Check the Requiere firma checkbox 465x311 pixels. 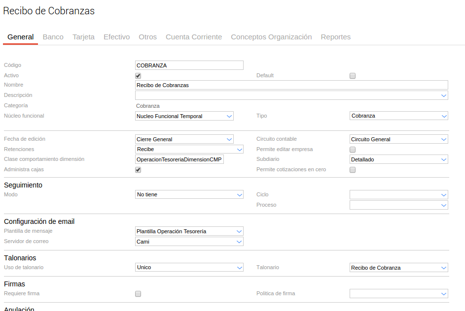tap(138, 294)
